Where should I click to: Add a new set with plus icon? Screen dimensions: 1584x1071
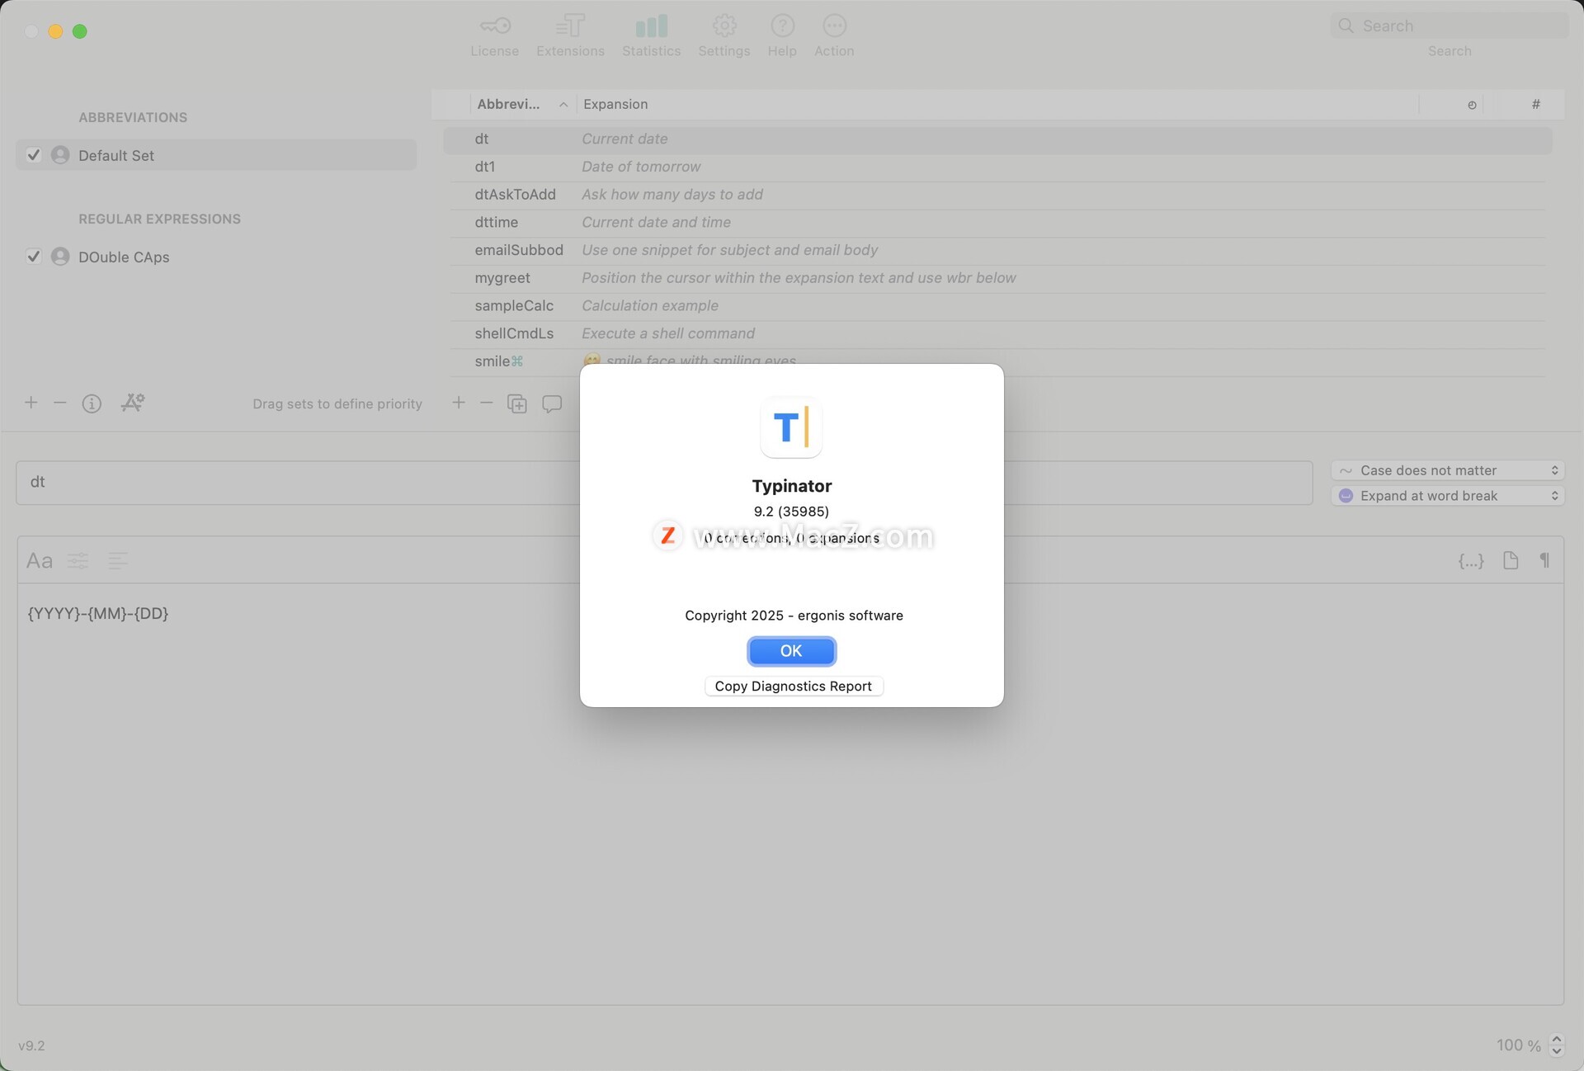click(x=31, y=403)
